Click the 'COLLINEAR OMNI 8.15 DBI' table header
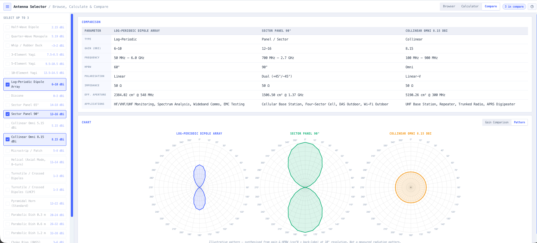Viewport: 537px width, 243px height. click(x=427, y=31)
